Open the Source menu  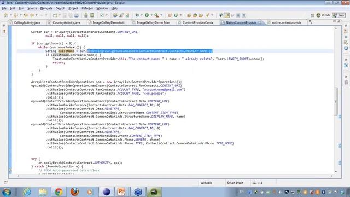pyautogui.click(x=32, y=8)
